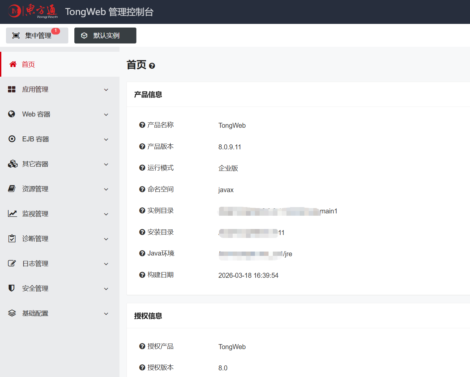Click the 诊断管理 clipboard icon
470x377 pixels.
[x=12, y=238]
